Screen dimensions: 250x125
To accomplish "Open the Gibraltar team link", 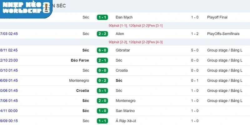I will pyautogui.click(x=123, y=50).
